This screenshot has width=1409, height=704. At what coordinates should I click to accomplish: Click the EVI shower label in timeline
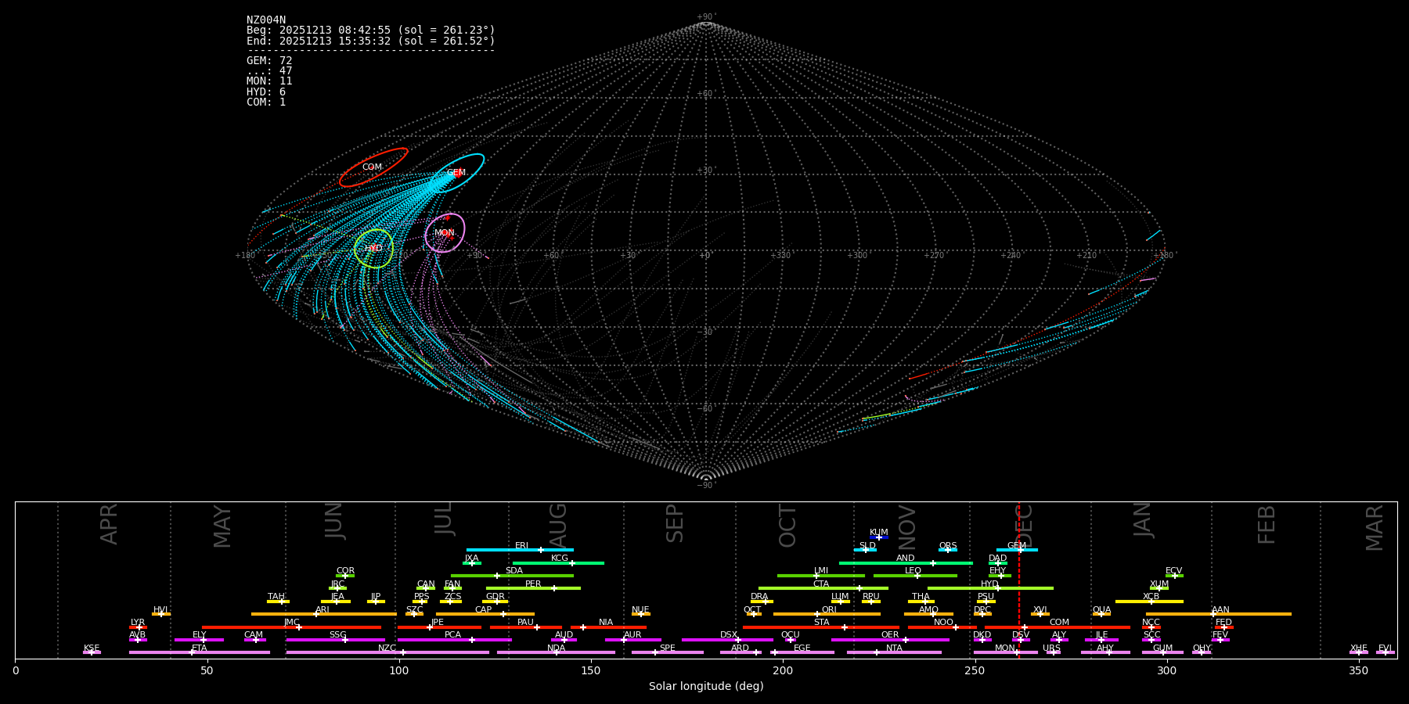1386,648
